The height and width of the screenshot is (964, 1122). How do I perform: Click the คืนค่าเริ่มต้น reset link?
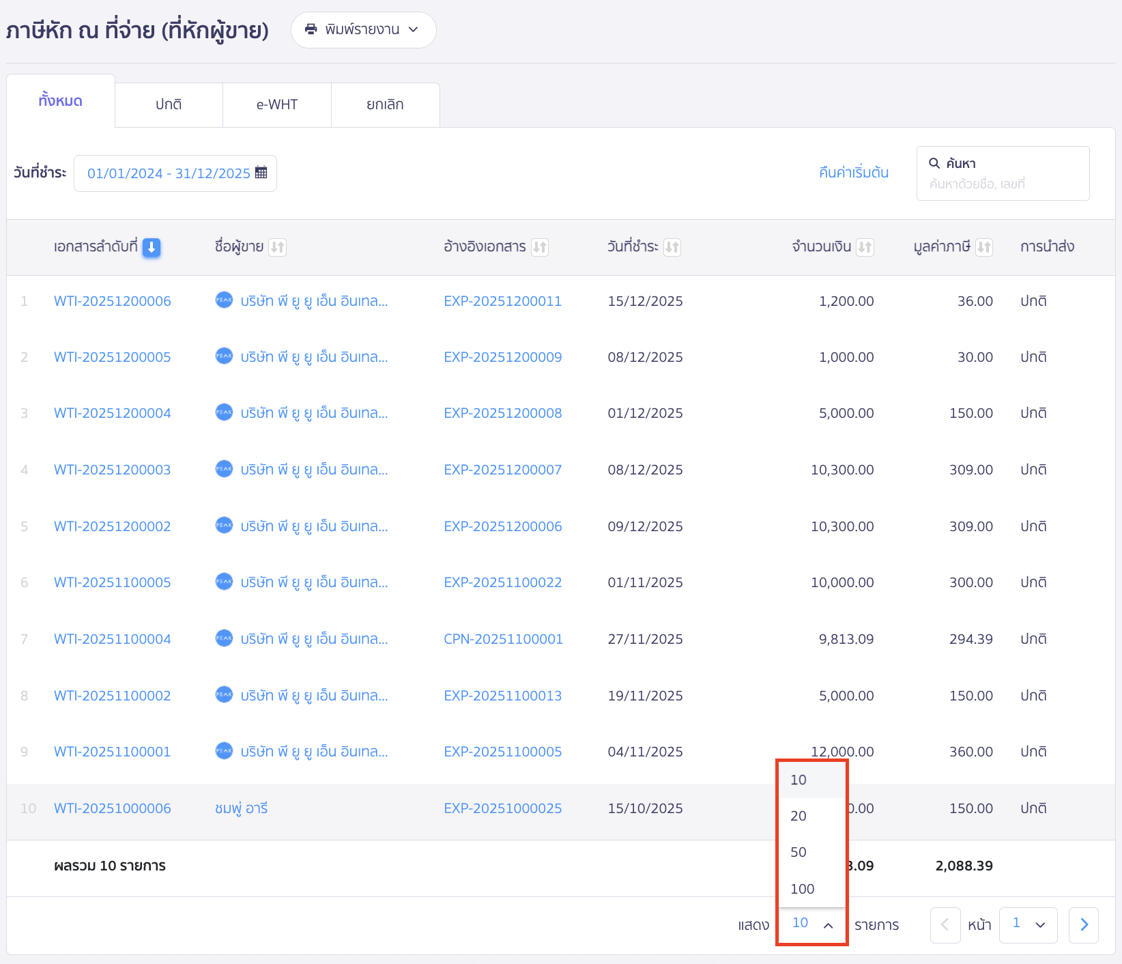(x=853, y=173)
